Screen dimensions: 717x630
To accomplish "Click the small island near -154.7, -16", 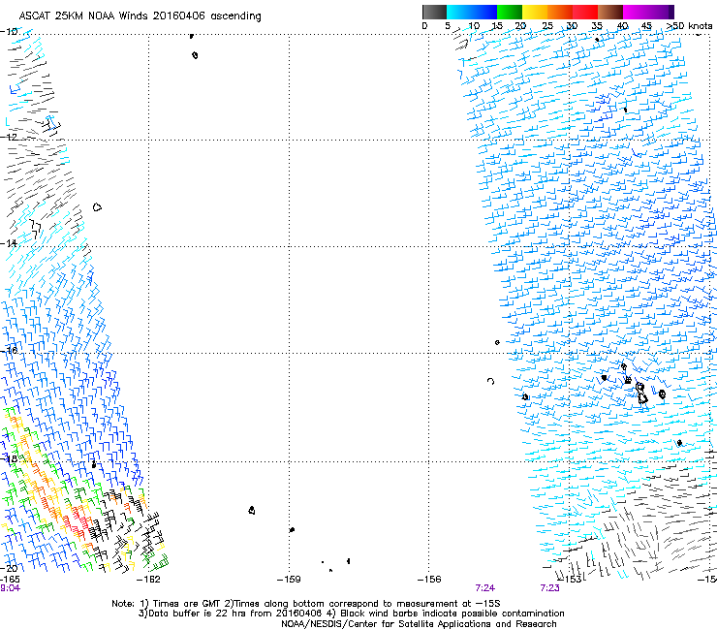I will pyautogui.click(x=497, y=342).
